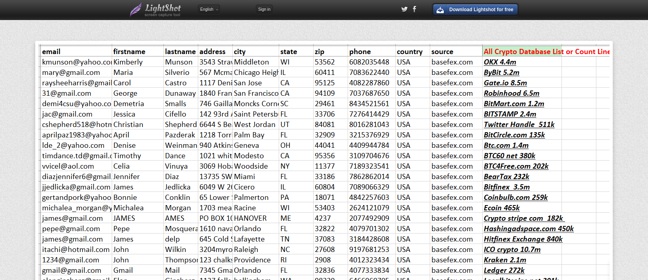648x280 pixels.
Task: Click the 'BTC60 net 380k' entry
Action: pyautogui.click(x=509, y=156)
